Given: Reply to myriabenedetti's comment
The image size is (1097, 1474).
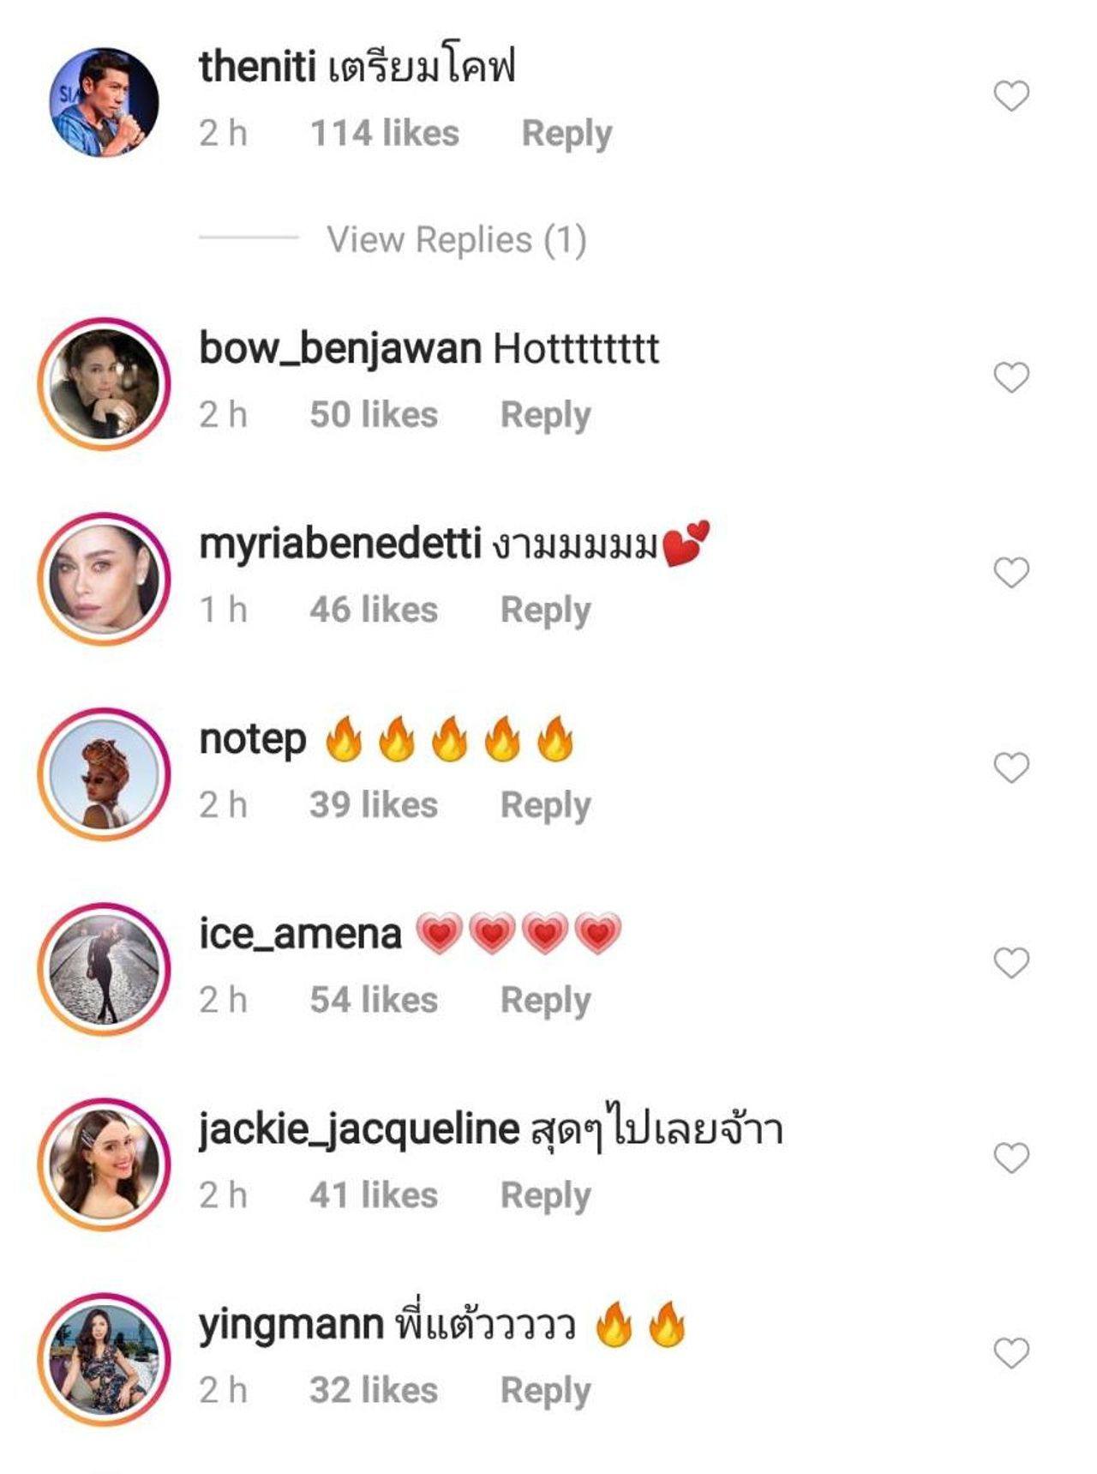Looking at the screenshot, I should coord(545,611).
